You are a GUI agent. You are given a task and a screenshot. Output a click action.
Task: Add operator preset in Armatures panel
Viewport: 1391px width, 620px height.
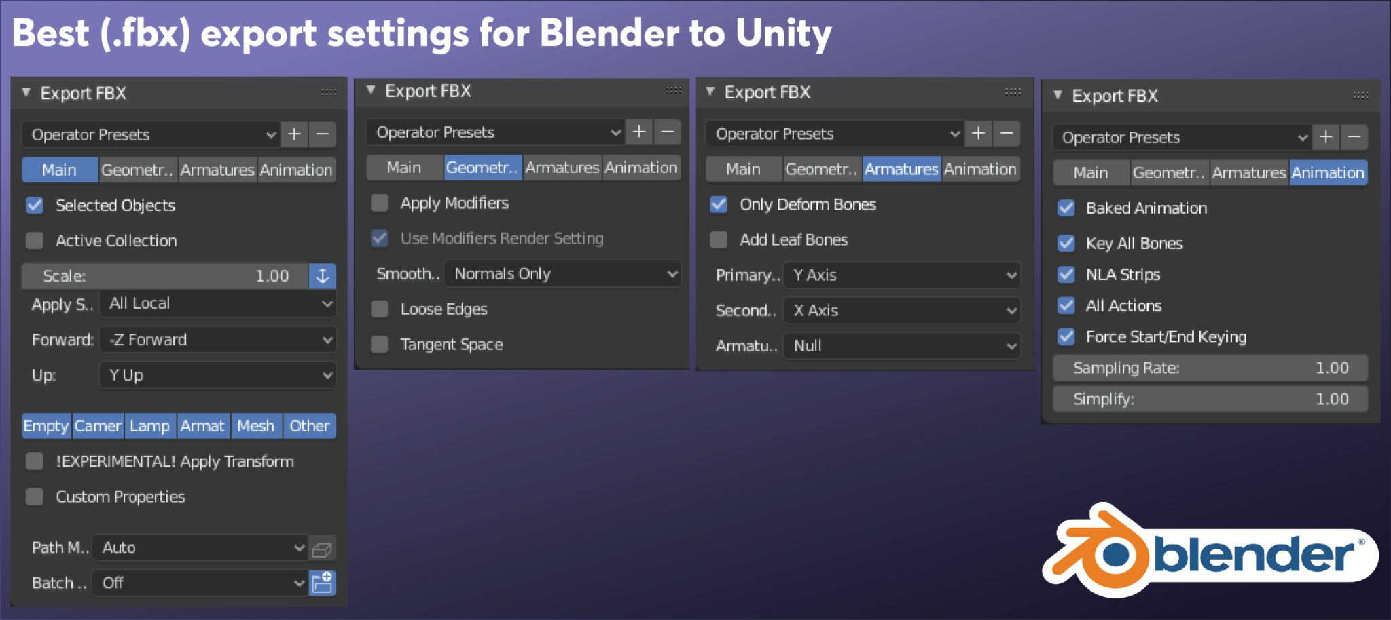979,134
